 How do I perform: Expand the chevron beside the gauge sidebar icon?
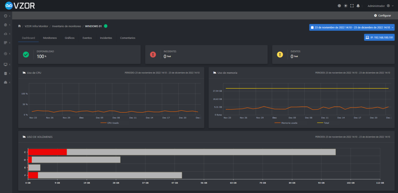[9, 16]
